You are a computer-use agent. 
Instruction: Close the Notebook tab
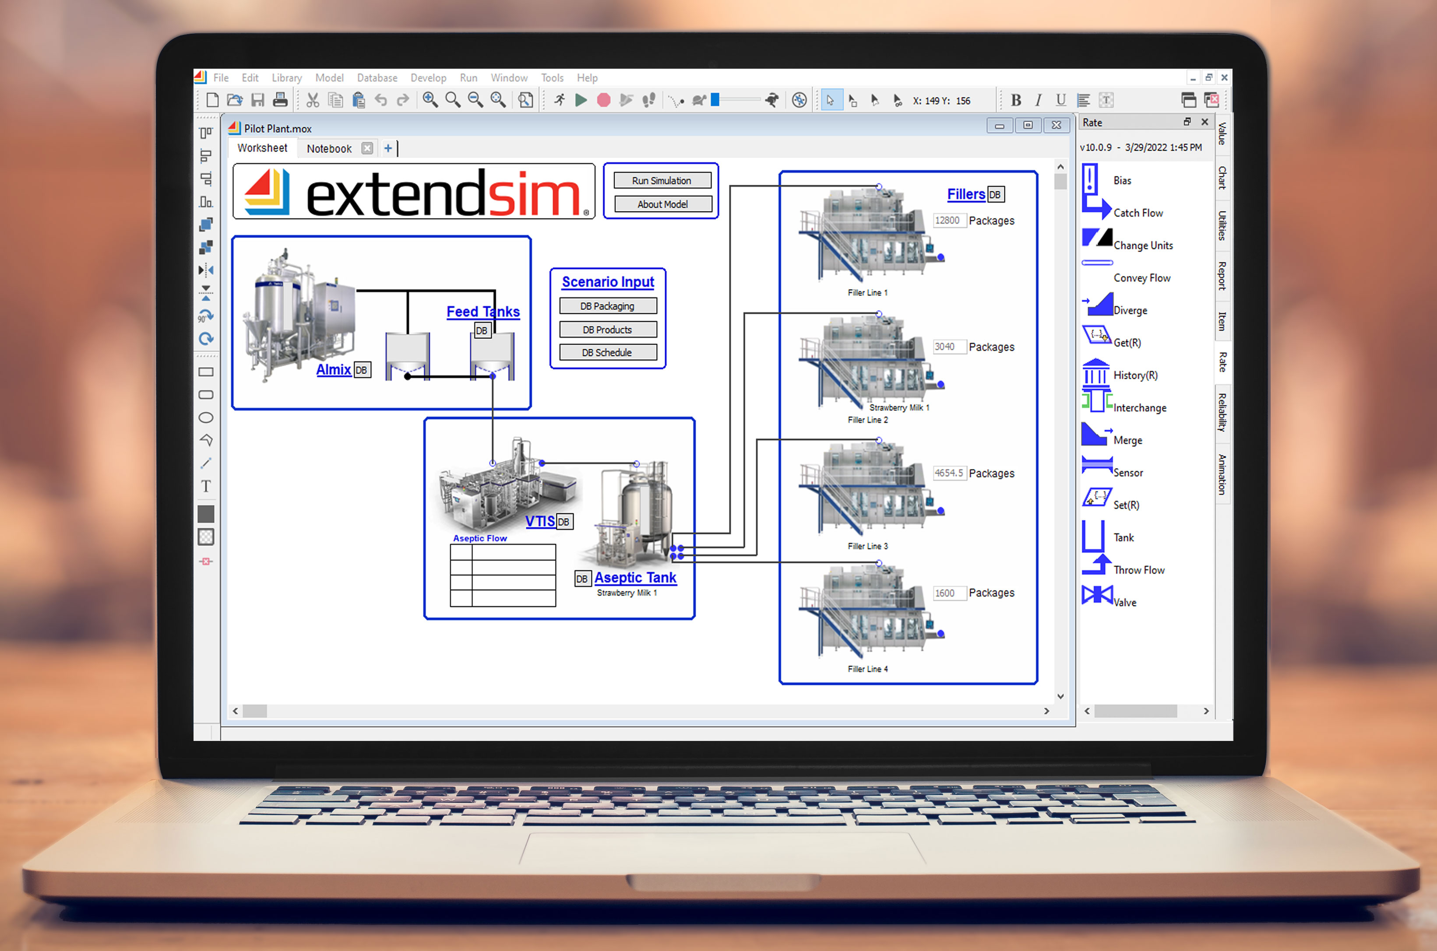367,148
